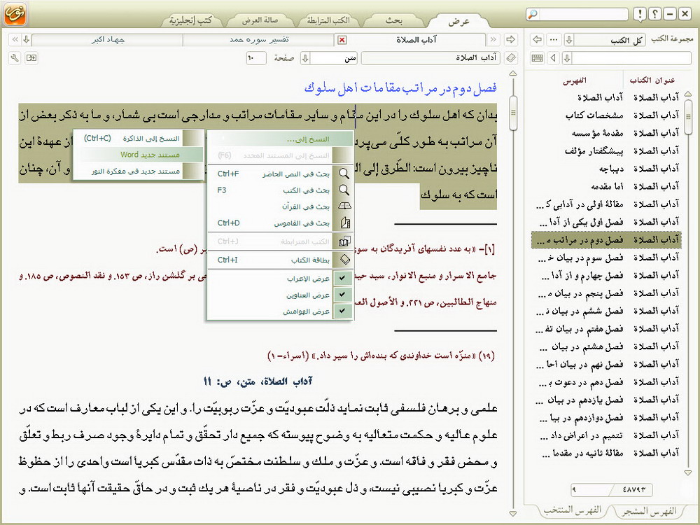
Task: Open the جهاد اكبر book tab
Action: pyautogui.click(x=108, y=40)
